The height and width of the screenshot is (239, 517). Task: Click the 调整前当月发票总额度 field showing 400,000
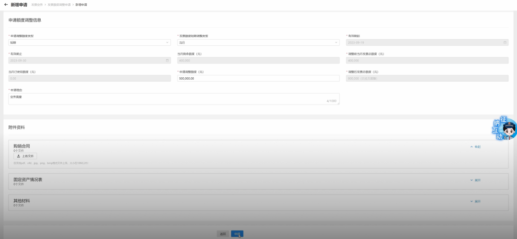tap(427, 61)
